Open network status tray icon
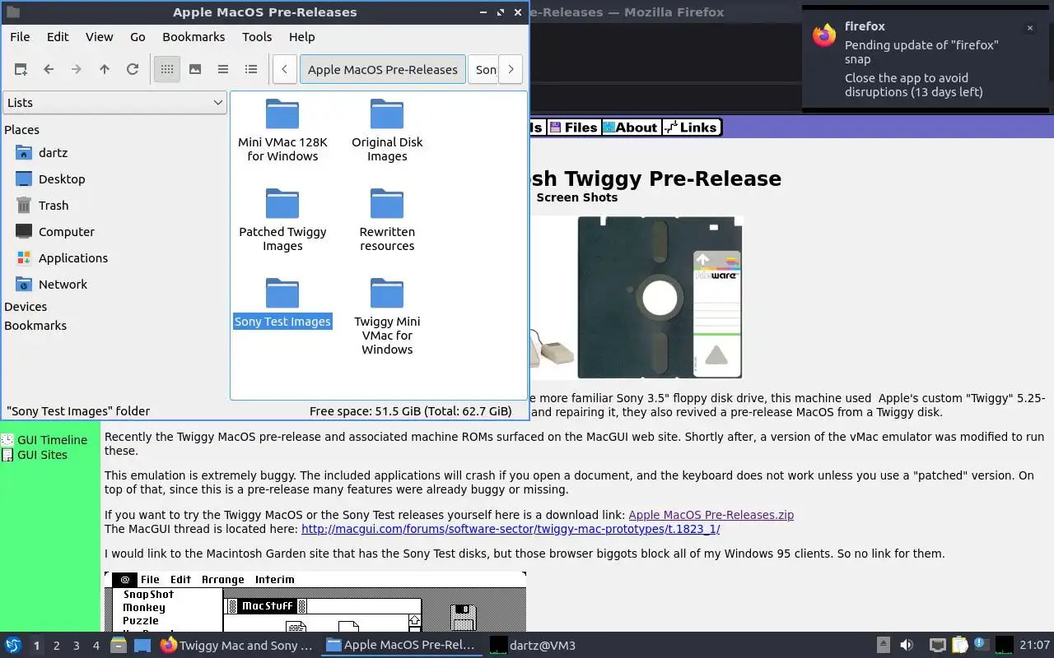 [938, 646]
